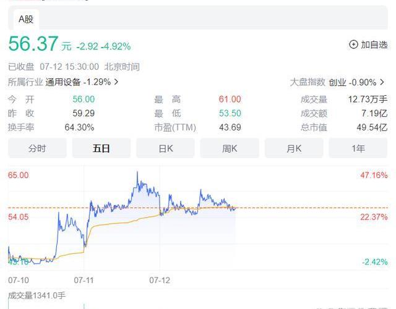Click the 07-11 date marker
396x309 pixels.
click(x=84, y=280)
